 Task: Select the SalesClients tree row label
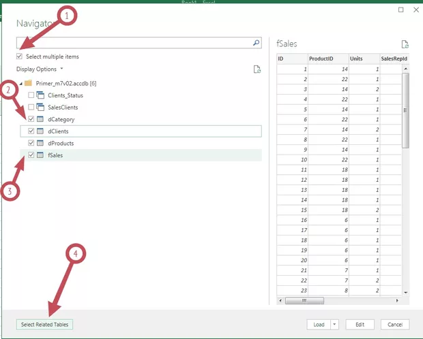[x=63, y=107]
